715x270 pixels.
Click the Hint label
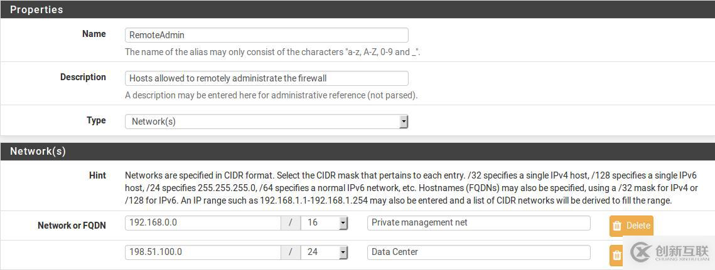(97, 175)
